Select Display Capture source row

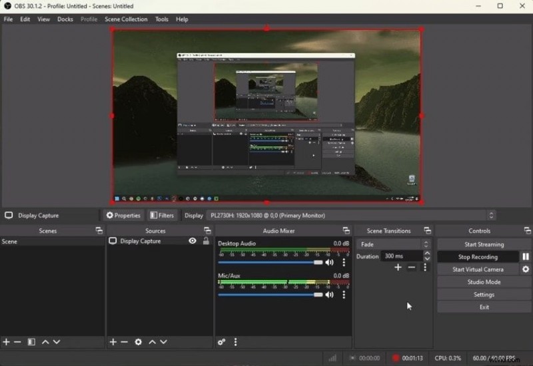(x=160, y=241)
